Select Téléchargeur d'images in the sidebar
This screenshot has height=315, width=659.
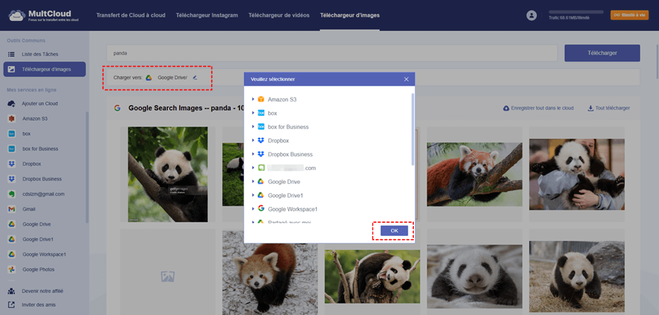[x=45, y=69]
